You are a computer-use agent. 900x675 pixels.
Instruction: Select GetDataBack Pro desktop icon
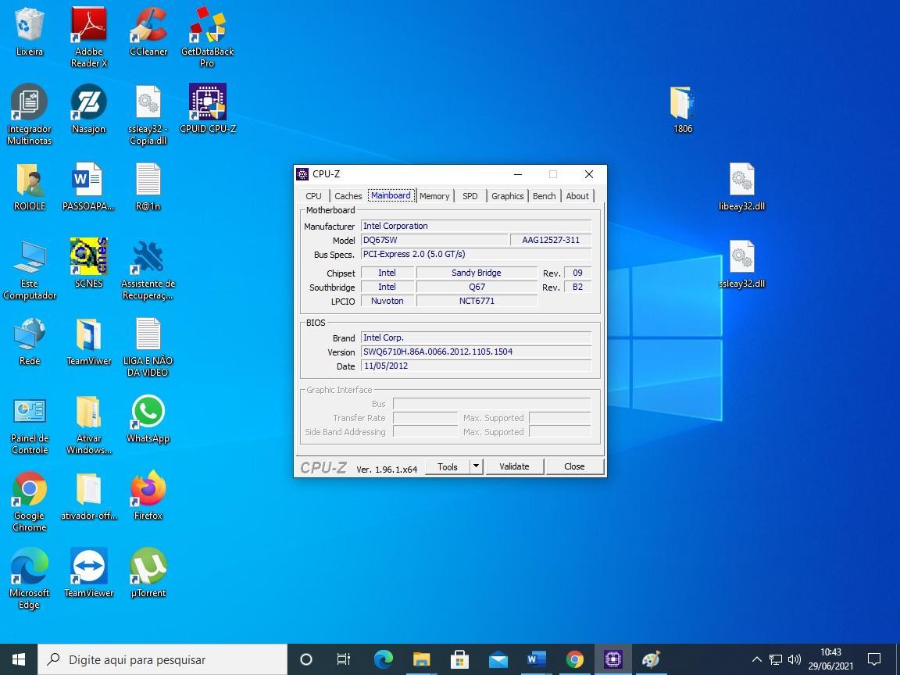207,37
